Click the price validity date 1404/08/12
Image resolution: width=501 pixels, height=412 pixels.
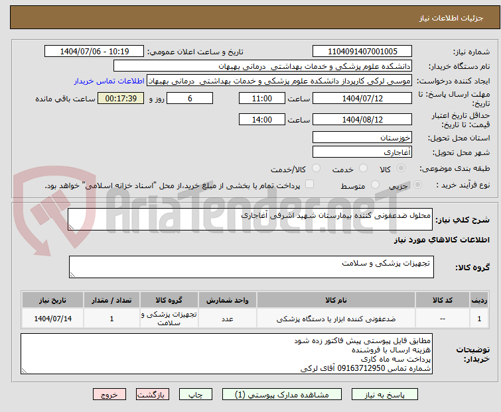click(x=362, y=120)
